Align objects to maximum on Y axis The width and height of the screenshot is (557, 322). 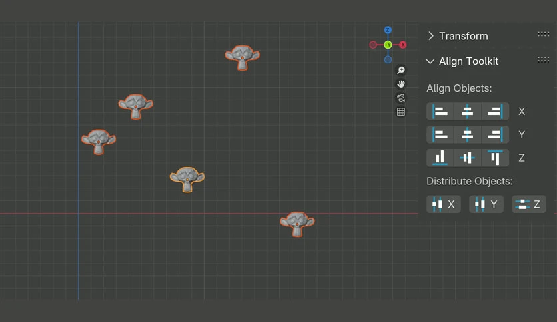(x=495, y=135)
